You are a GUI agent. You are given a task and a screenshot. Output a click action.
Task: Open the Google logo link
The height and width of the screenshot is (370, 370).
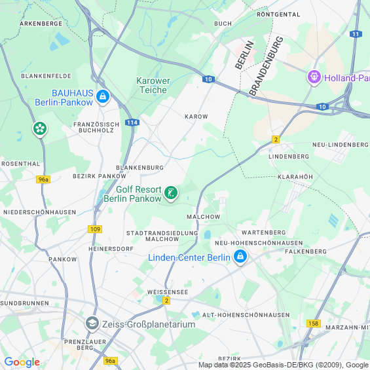pos(22,362)
